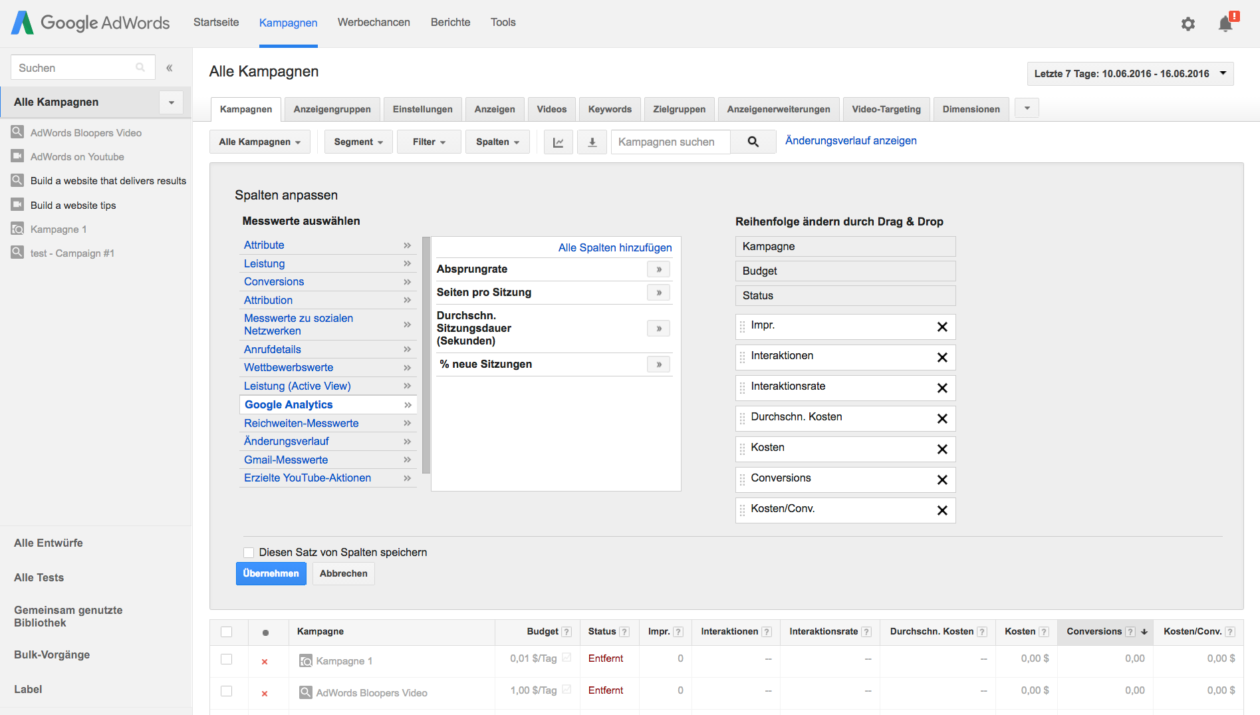Click Alle Spalten hinzufügen link

[x=615, y=248]
